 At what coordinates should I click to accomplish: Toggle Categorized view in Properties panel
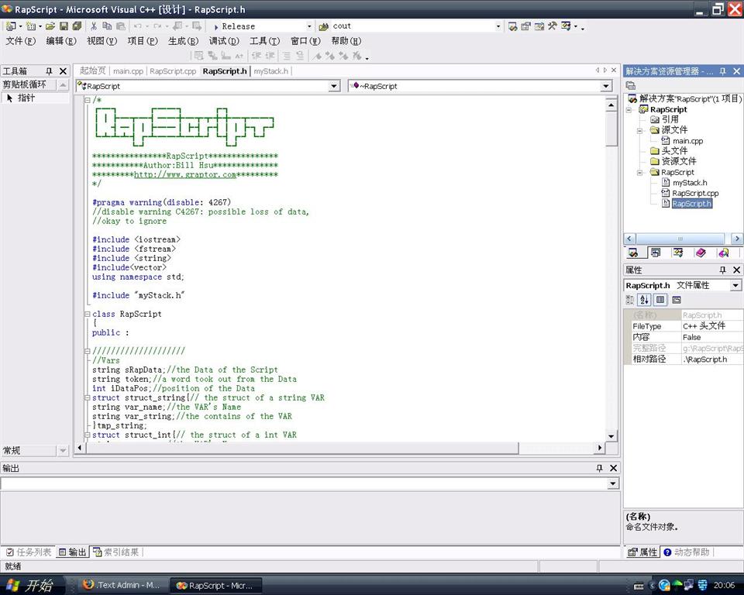629,299
